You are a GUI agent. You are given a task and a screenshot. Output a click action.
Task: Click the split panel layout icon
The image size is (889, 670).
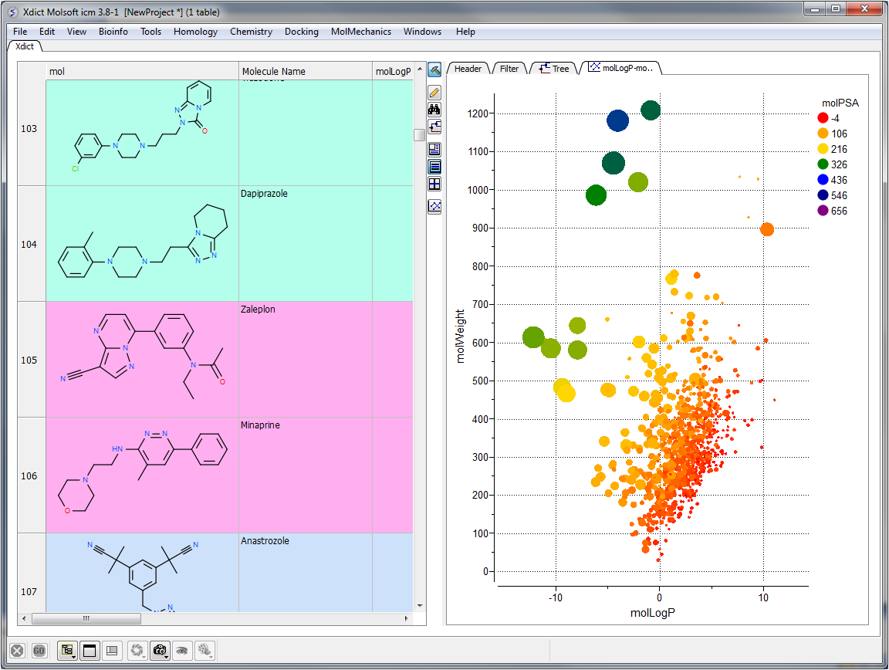pyautogui.click(x=112, y=651)
